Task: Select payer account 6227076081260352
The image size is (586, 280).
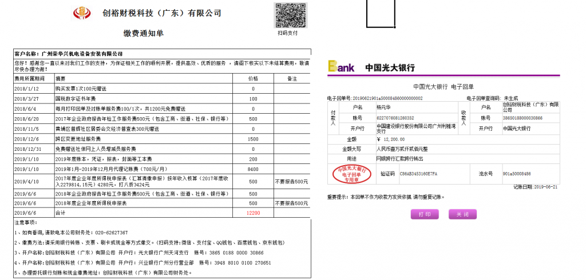Action: click(x=395, y=118)
